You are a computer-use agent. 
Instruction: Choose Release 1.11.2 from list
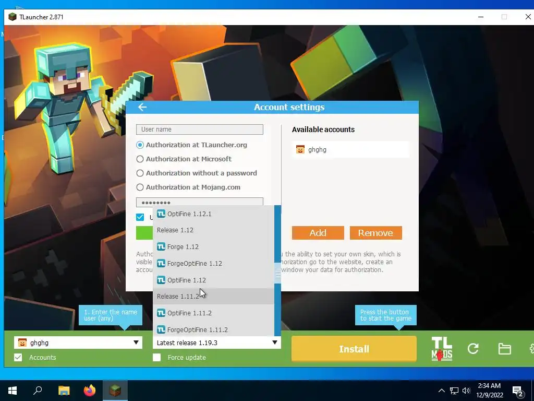[x=213, y=297]
